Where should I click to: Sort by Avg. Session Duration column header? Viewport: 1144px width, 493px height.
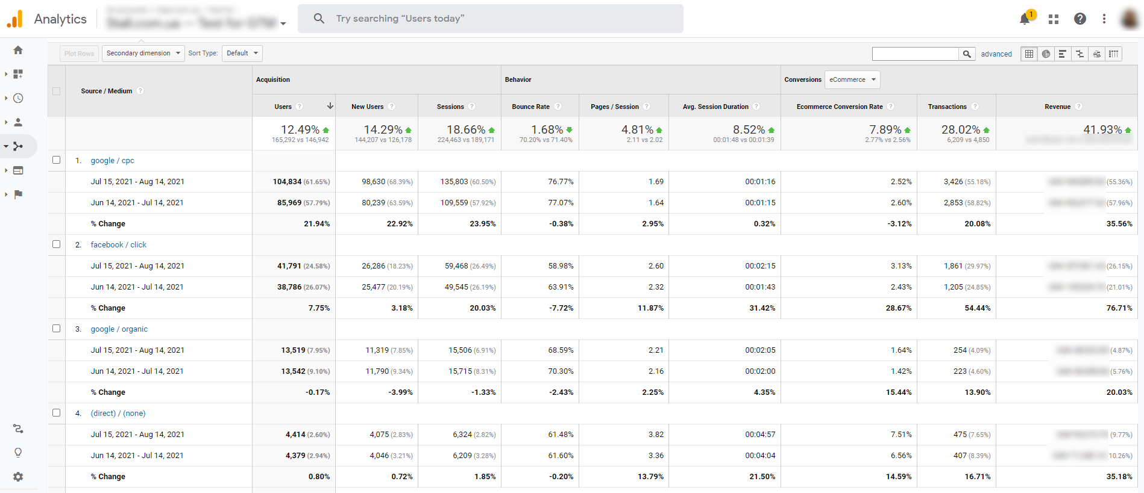point(715,107)
